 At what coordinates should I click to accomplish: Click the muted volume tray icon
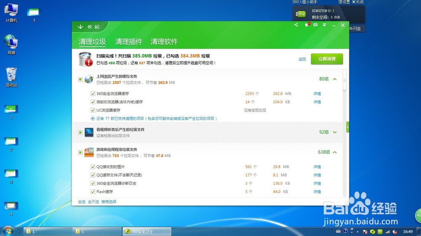(x=395, y=231)
